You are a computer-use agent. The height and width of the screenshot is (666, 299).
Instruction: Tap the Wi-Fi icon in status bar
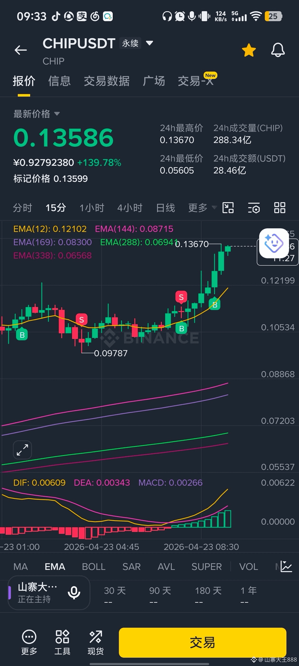256,16
